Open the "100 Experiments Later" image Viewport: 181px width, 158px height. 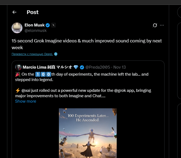[88, 133]
